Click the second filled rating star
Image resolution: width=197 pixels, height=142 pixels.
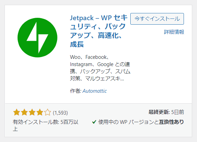24,112
